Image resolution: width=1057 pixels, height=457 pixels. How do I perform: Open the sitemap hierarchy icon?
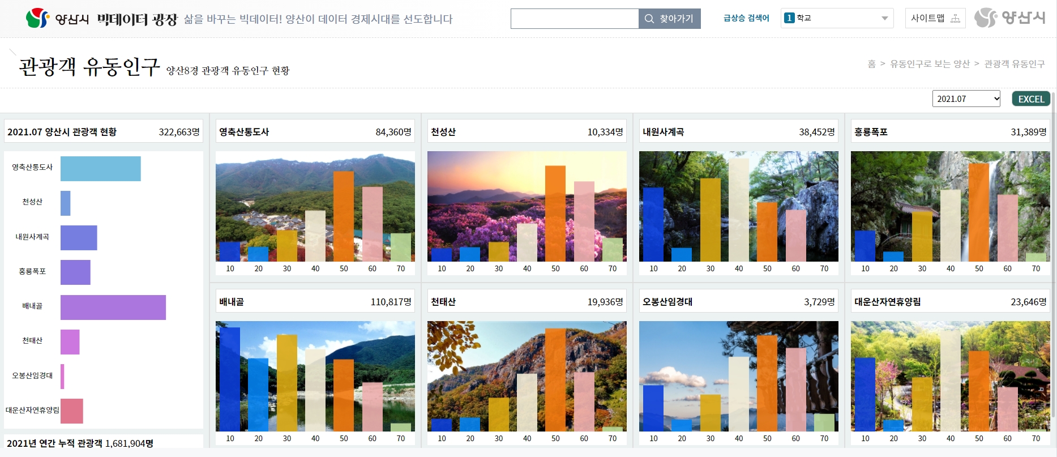tap(956, 19)
